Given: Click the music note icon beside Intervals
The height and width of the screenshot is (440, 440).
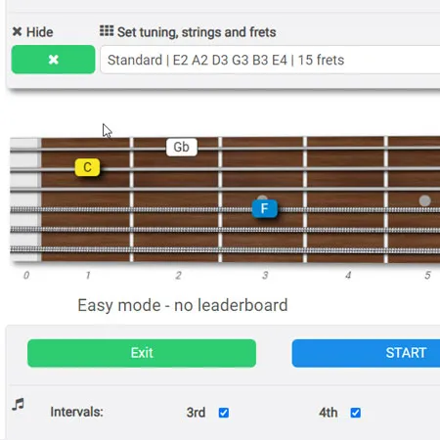Looking at the screenshot, I should pos(19,404).
